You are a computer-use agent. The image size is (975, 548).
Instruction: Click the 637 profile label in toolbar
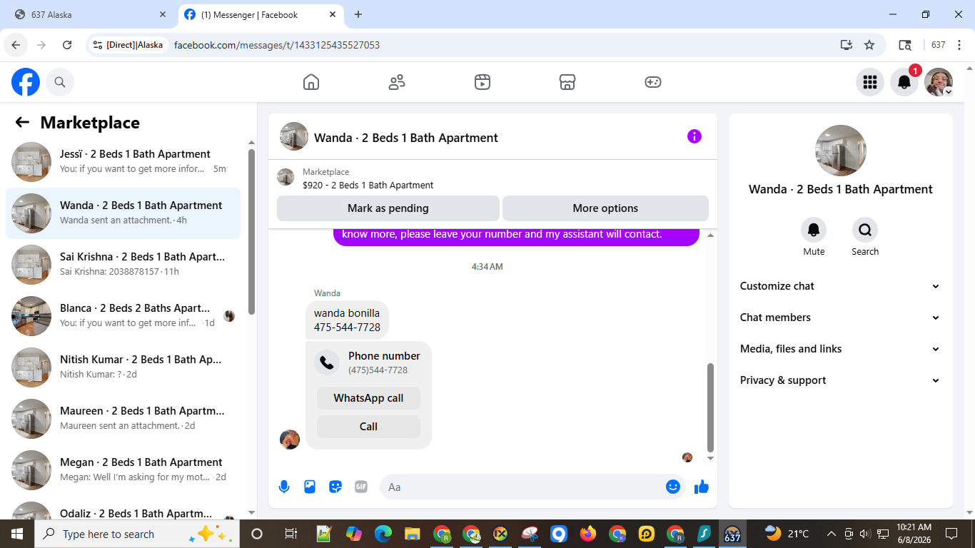[939, 45]
